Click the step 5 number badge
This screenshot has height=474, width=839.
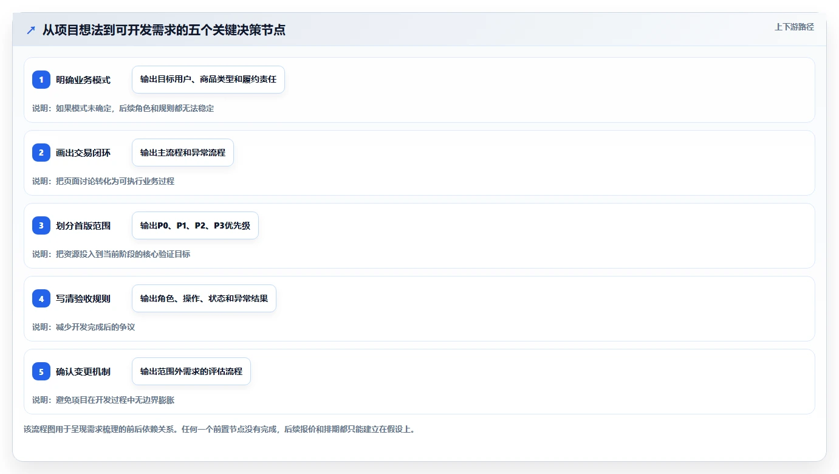click(x=41, y=371)
